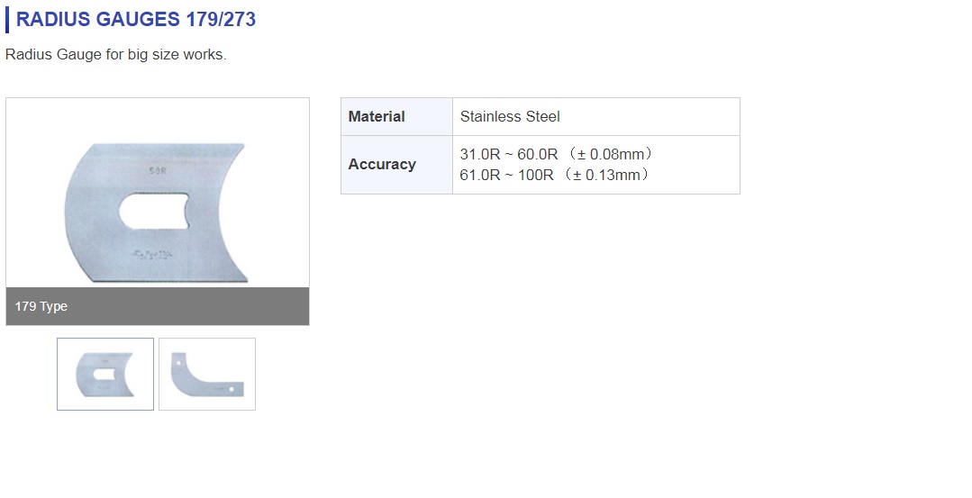Viewport: 972px width, 498px height.
Task: Click the 'Accuracy' table header cell
Action: (x=396, y=165)
